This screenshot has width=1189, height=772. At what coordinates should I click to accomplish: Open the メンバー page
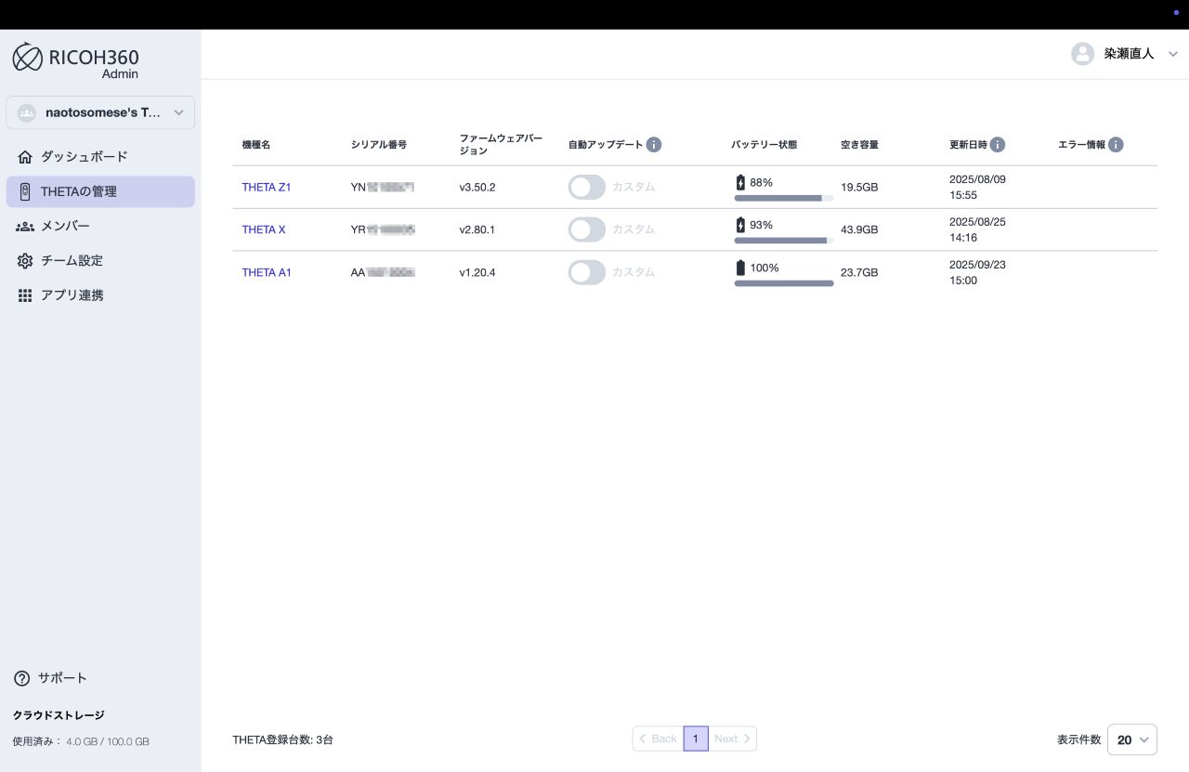(65, 227)
